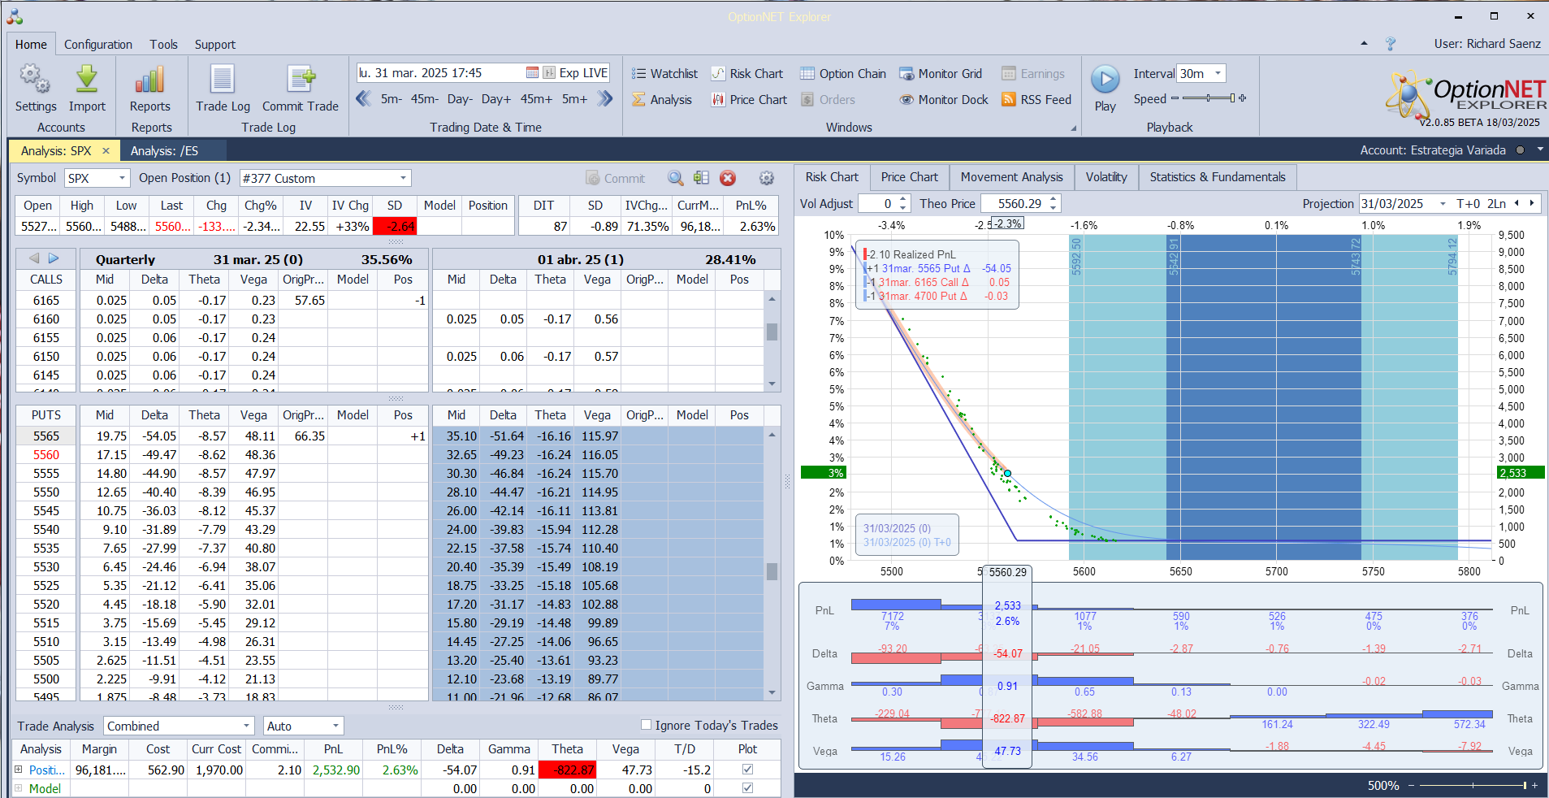
Task: Step forward one day with Day+
Action: coord(495,99)
